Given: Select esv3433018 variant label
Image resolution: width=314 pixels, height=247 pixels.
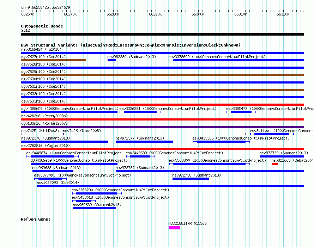Looking at the screenshot, I should pos(120,197).
